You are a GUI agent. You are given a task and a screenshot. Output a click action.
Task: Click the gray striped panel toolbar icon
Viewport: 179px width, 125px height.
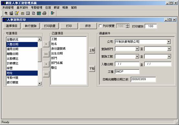coord(28,13)
